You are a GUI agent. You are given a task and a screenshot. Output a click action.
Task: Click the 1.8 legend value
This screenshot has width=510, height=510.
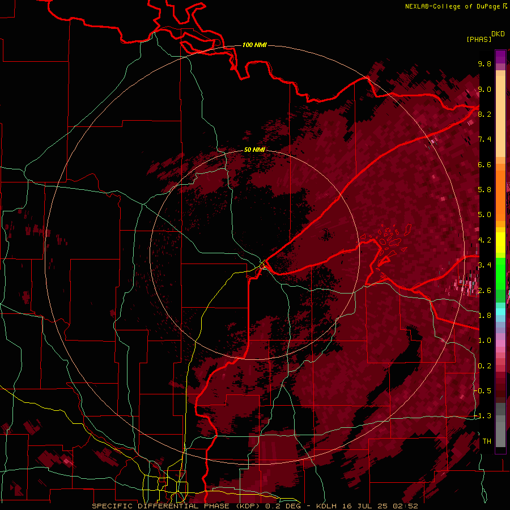coord(484,316)
